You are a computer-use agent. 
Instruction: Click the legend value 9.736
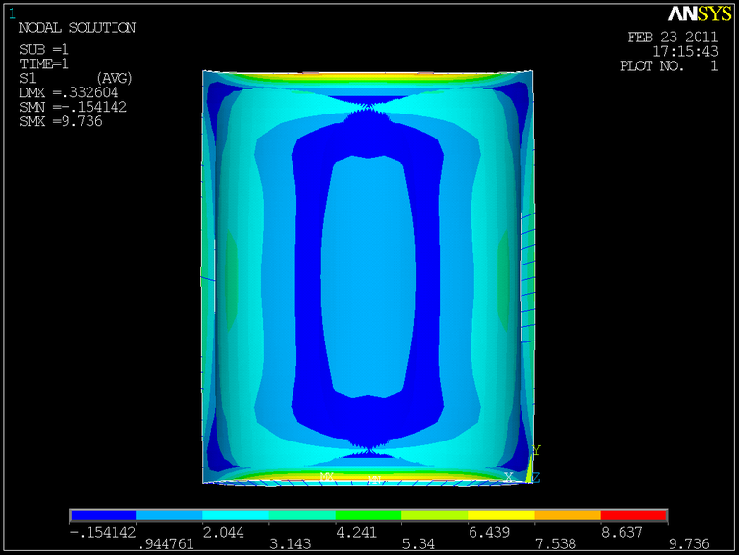pyautogui.click(x=689, y=544)
